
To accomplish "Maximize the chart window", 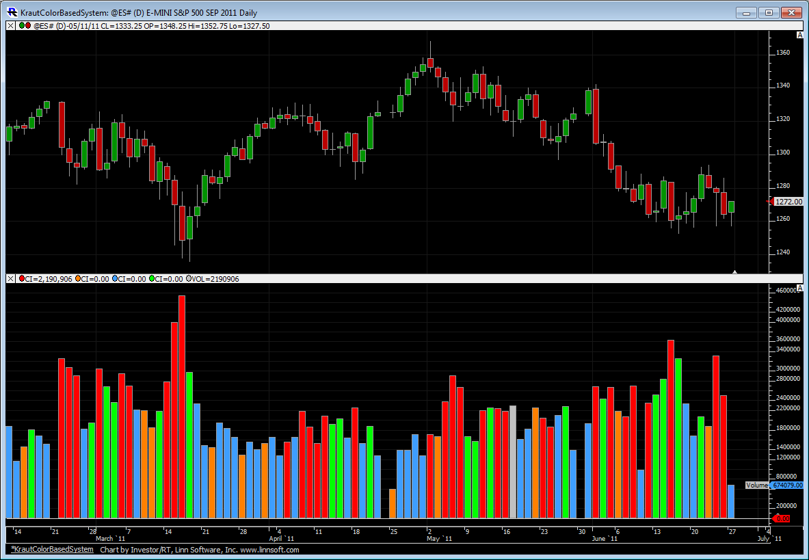I will click(x=769, y=12).
